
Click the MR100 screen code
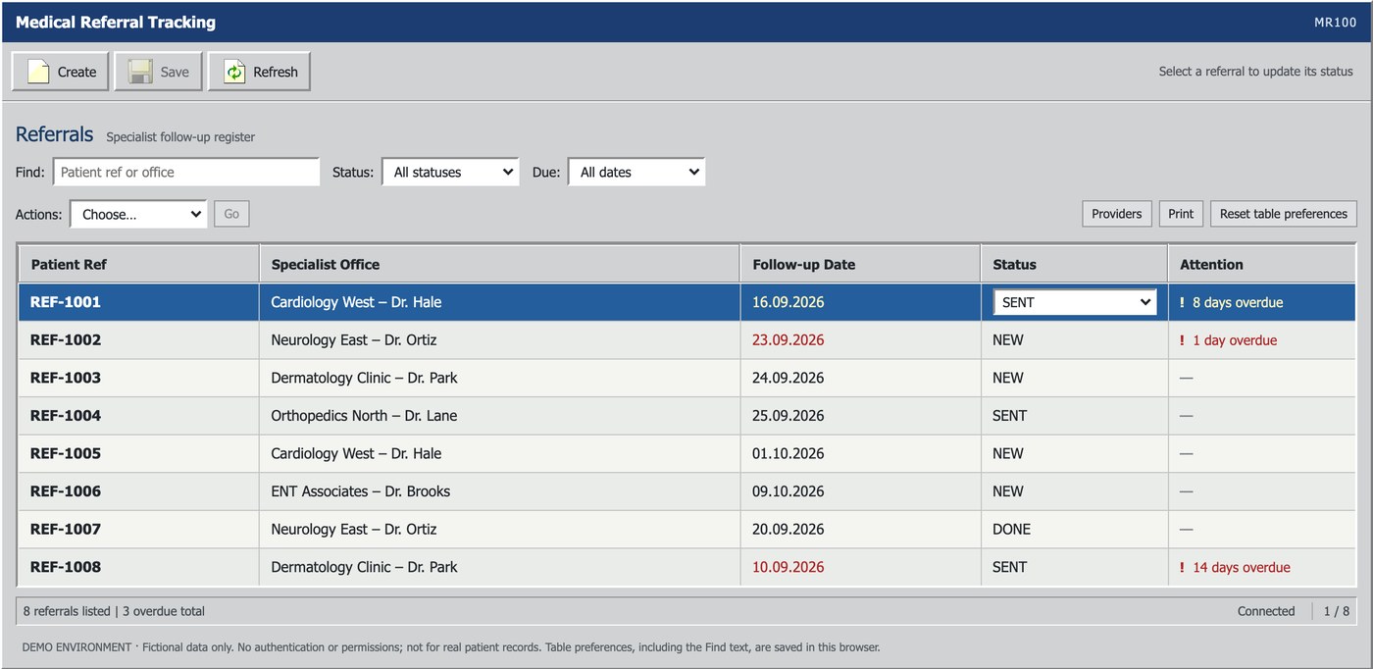1336,23
